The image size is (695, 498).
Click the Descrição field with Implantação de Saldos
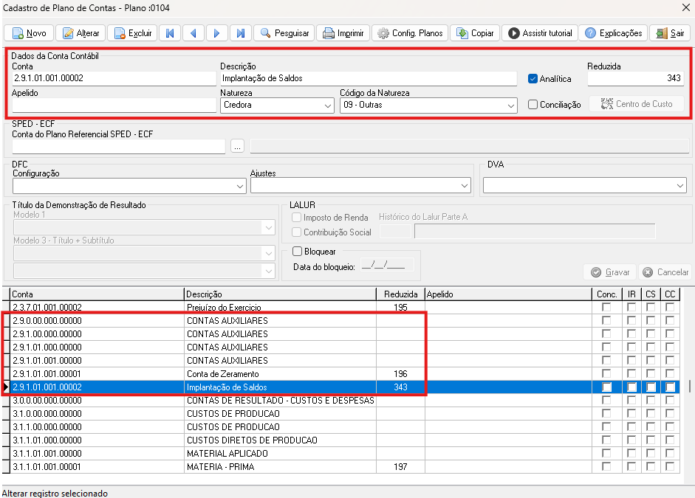(369, 78)
